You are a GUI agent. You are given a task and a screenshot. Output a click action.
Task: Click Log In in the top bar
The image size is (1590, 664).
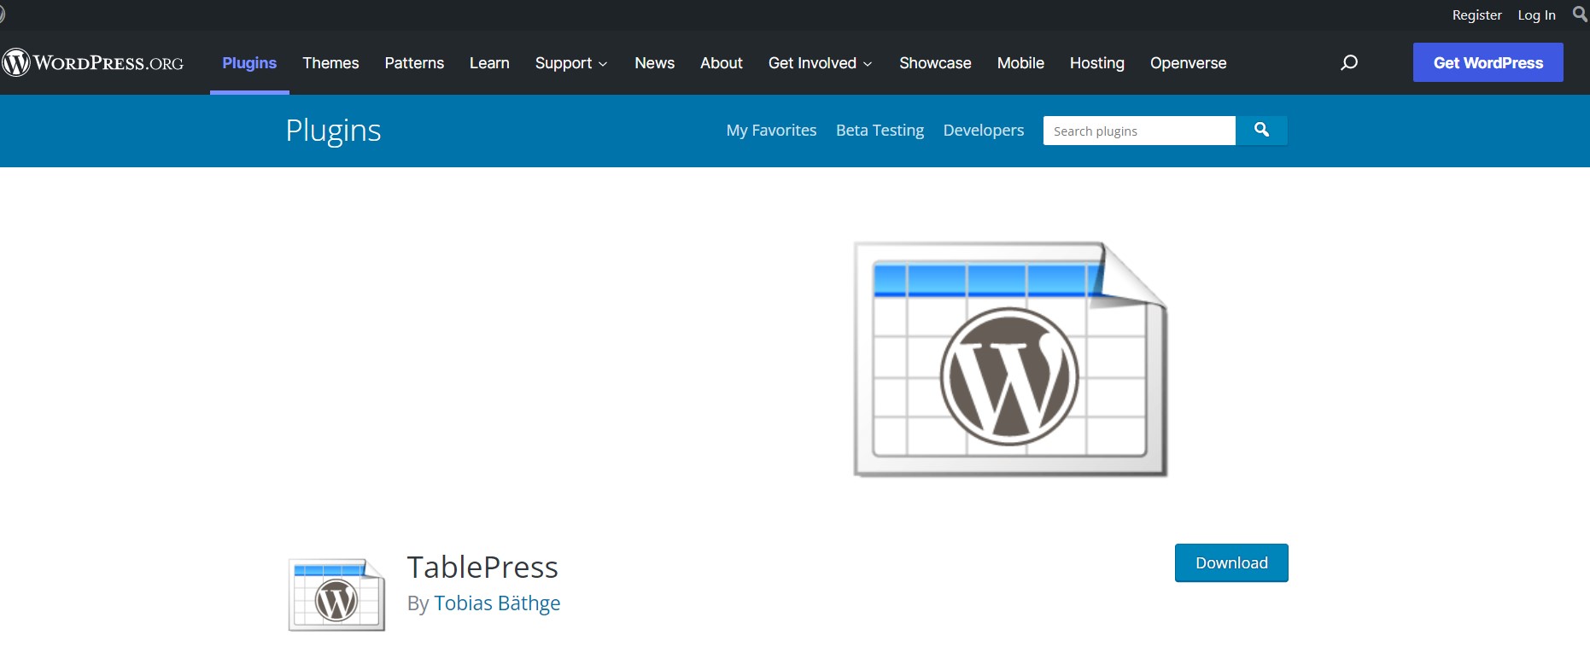(1536, 15)
